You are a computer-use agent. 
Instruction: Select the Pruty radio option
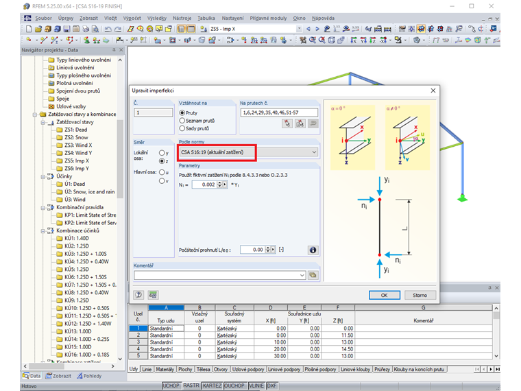(182, 113)
